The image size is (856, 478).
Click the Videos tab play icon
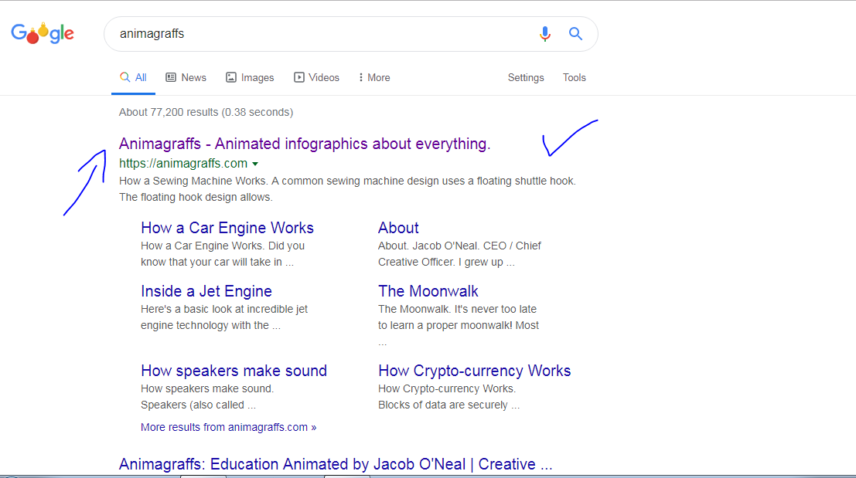tap(299, 77)
